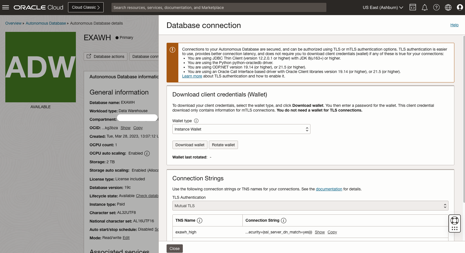Image resolution: width=465 pixels, height=253 pixels.
Task: Click the TNS Name info icon
Action: [x=200, y=221]
